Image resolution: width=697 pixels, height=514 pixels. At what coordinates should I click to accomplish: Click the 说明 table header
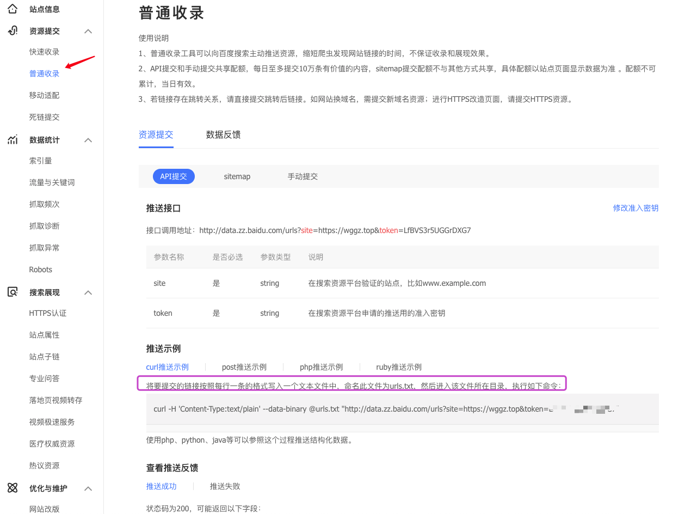pos(316,257)
